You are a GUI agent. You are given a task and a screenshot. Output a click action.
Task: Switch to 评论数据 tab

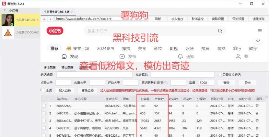tap(49, 67)
